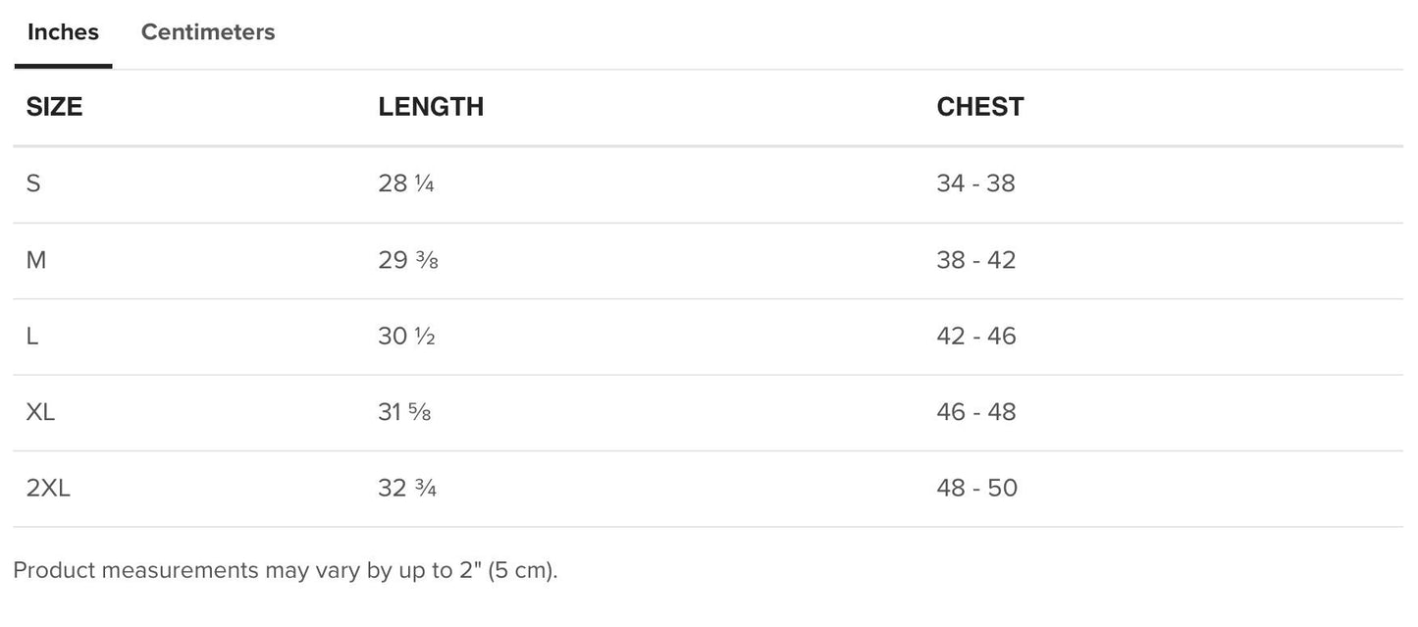Select the S size row label
This screenshot has height=627, width=1418.
pos(33,183)
